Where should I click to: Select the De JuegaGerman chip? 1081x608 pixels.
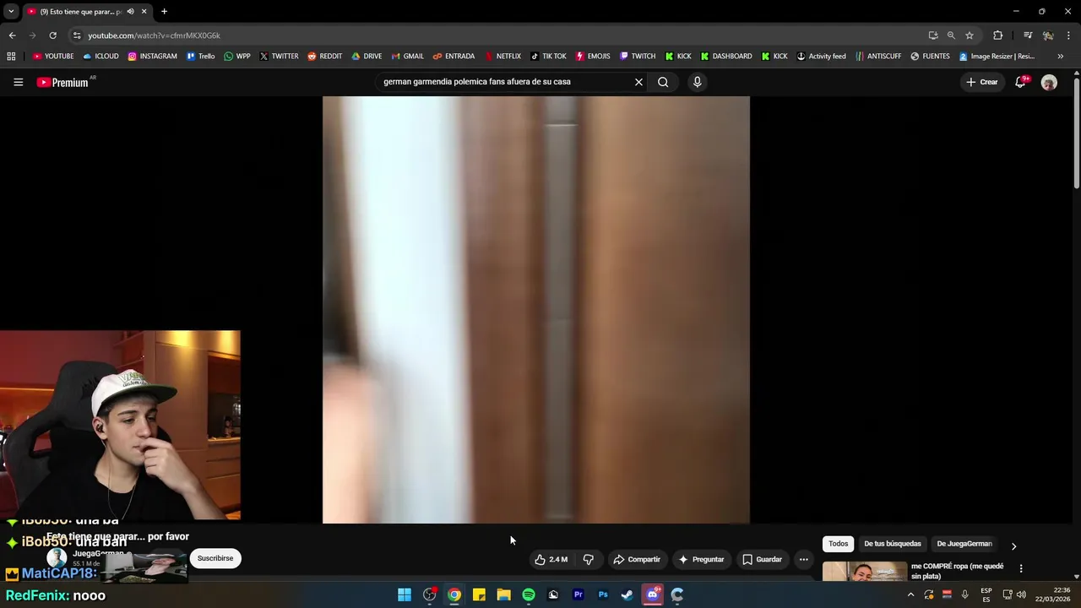(x=964, y=544)
